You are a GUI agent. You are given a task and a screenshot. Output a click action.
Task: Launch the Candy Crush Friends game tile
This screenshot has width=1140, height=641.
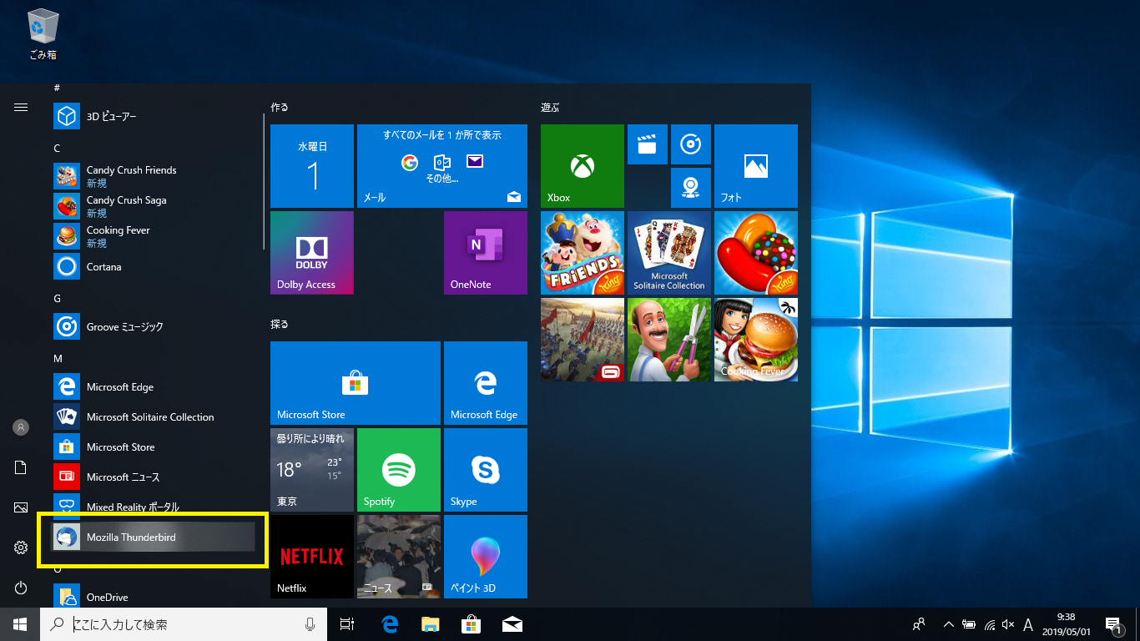click(x=583, y=253)
